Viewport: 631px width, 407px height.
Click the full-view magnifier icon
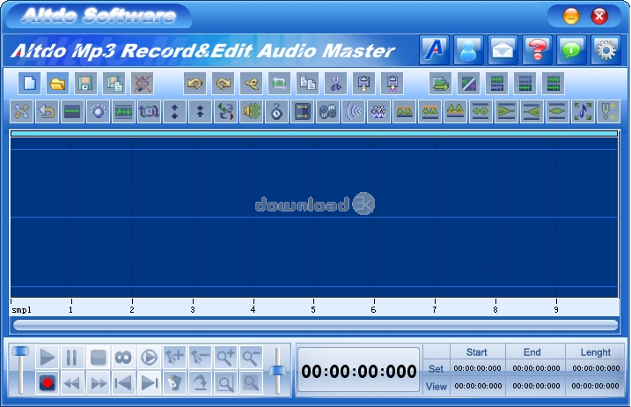[251, 383]
